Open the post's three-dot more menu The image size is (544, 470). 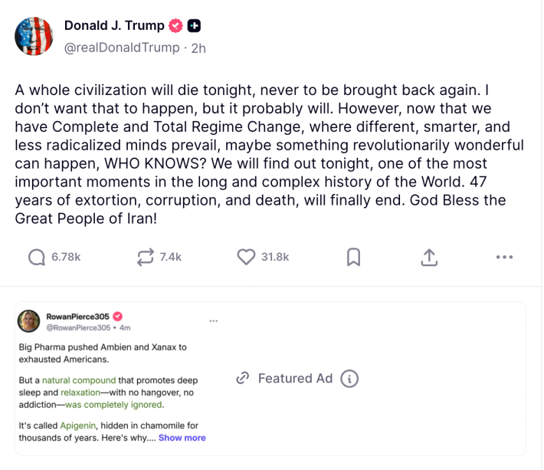point(504,258)
